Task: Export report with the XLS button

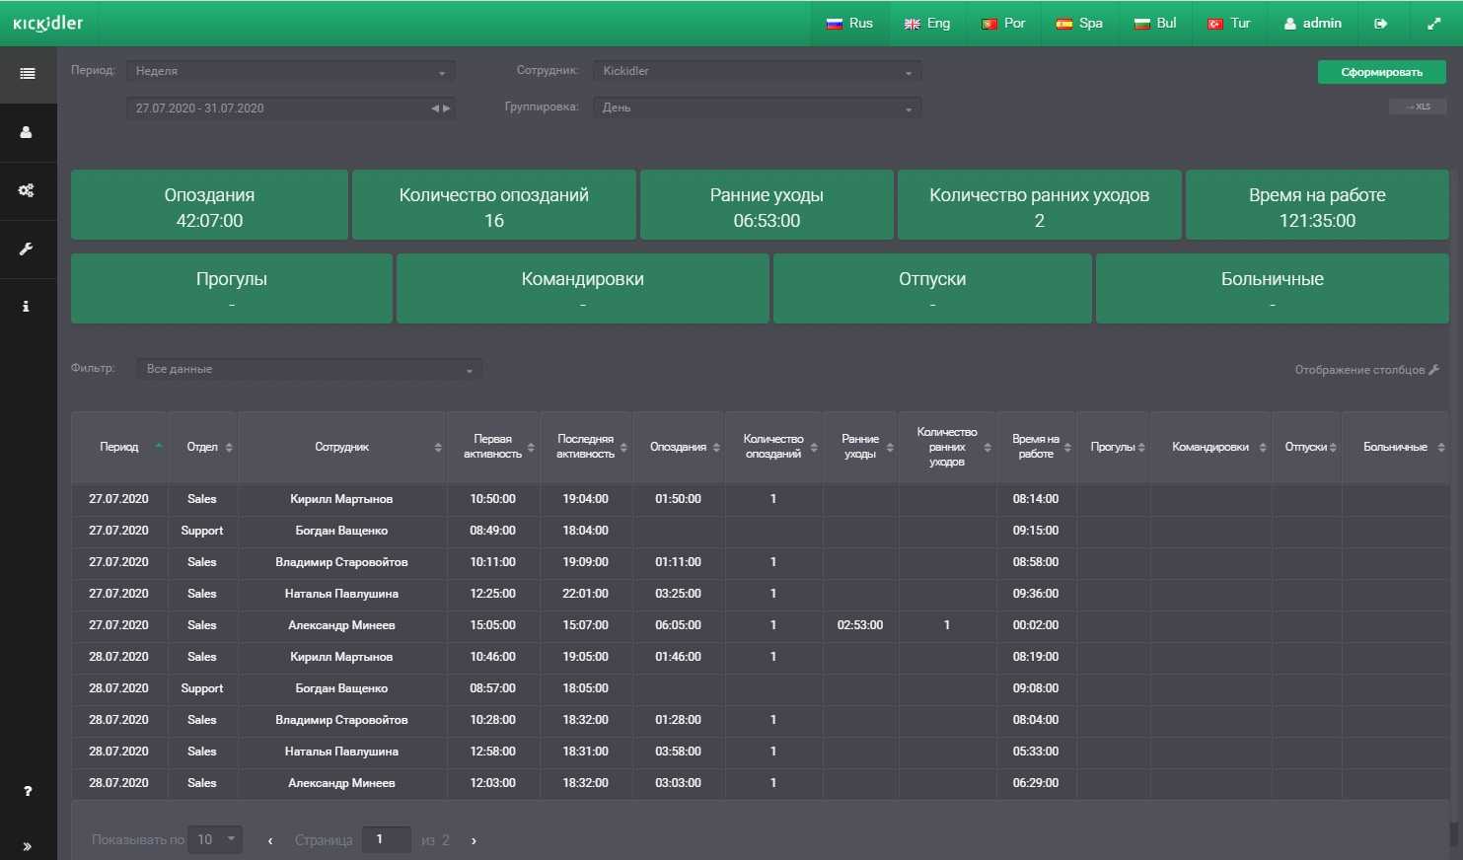Action: tap(1417, 107)
